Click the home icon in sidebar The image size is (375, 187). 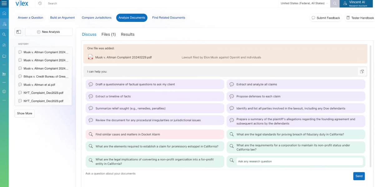[x=4, y=13]
